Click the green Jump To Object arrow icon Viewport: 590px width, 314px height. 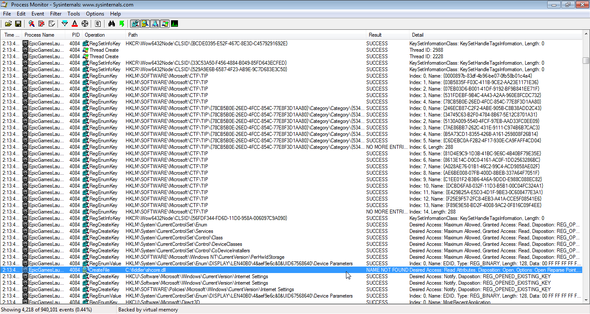121,23
